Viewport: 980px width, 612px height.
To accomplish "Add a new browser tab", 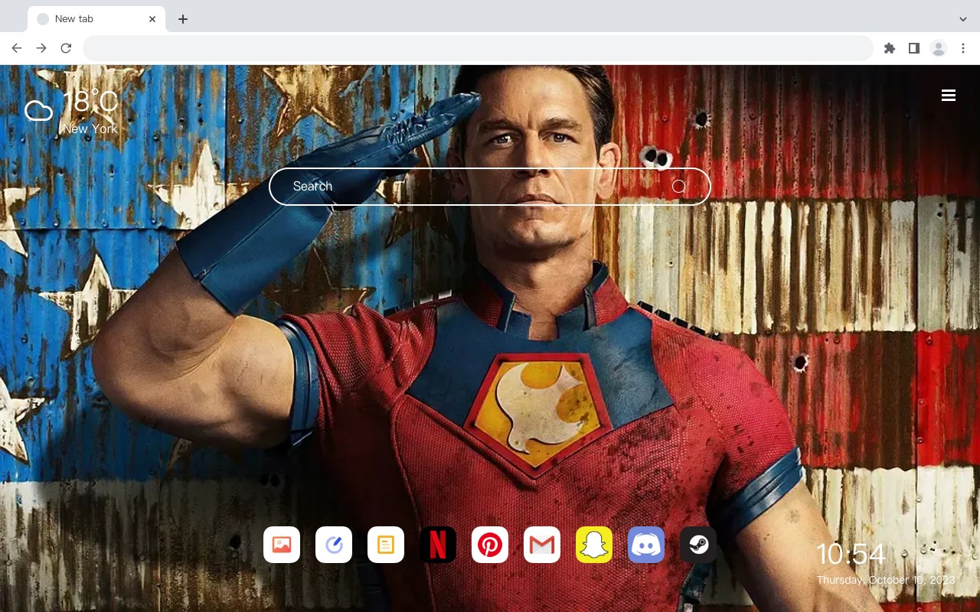I will pos(182,19).
